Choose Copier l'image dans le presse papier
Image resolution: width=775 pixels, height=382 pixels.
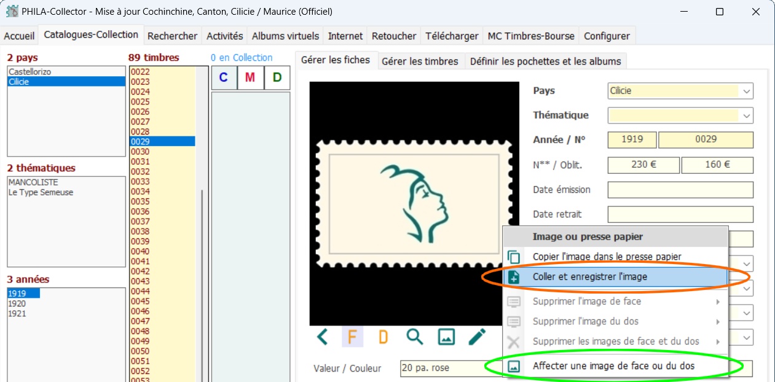615,257
